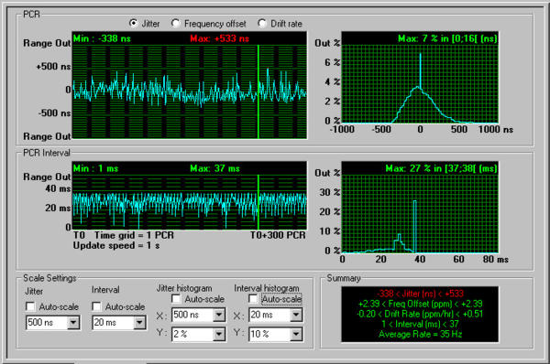
Task: Click summary line 'Drift Rate (ppm/hr)'
Action: pyautogui.click(x=420, y=314)
